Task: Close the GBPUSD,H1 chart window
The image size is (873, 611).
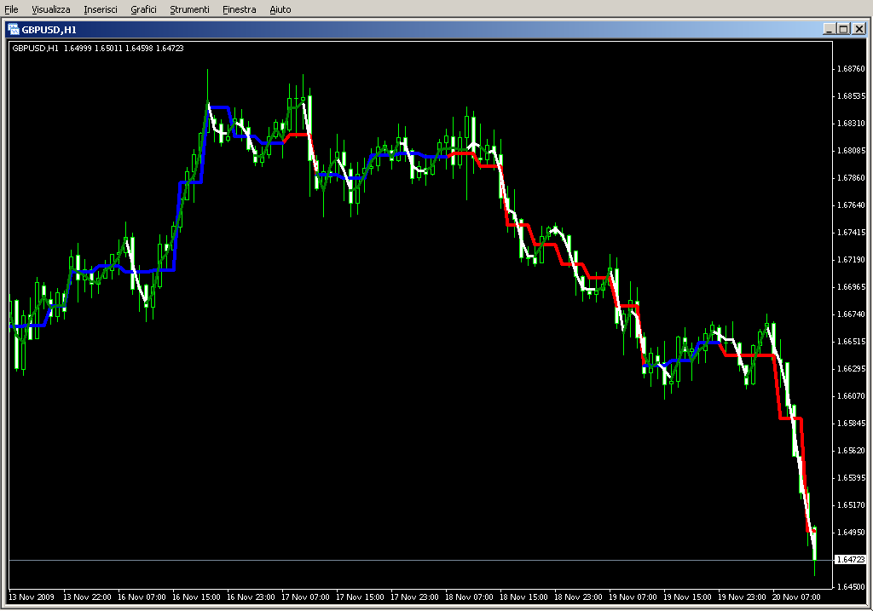Action: 859,29
